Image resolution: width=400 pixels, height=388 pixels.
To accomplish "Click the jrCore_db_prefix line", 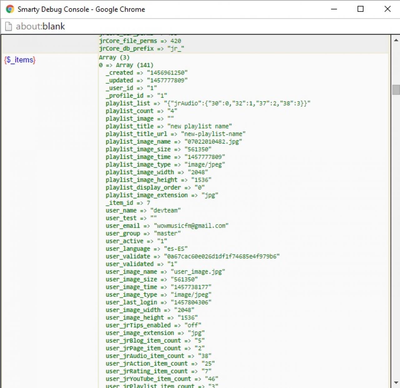I will [x=141, y=49].
